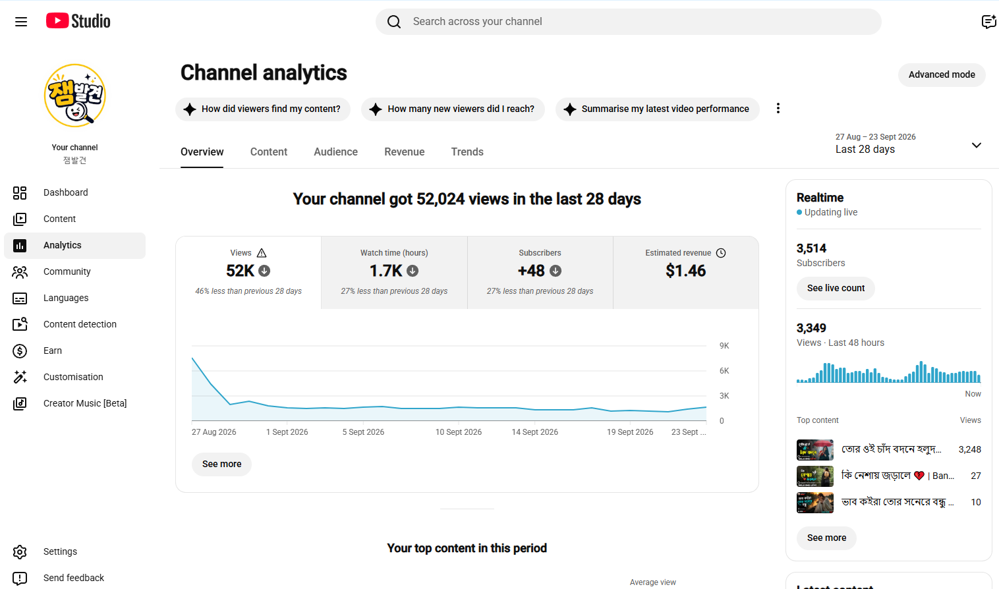Viewport: 999px width, 589px height.
Task: Switch to the Overview tab
Action: pyautogui.click(x=202, y=152)
